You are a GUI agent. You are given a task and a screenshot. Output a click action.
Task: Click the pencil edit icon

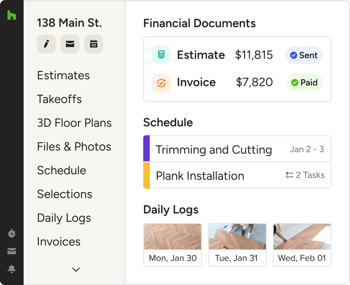(x=46, y=44)
